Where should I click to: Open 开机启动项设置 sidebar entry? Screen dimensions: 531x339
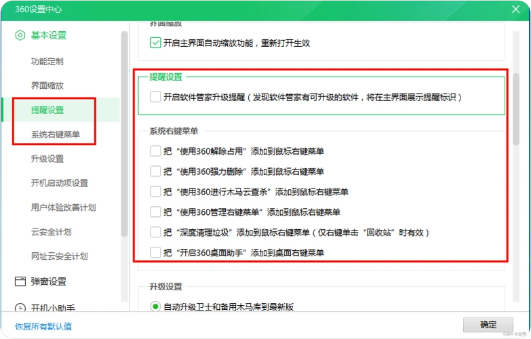pos(60,183)
